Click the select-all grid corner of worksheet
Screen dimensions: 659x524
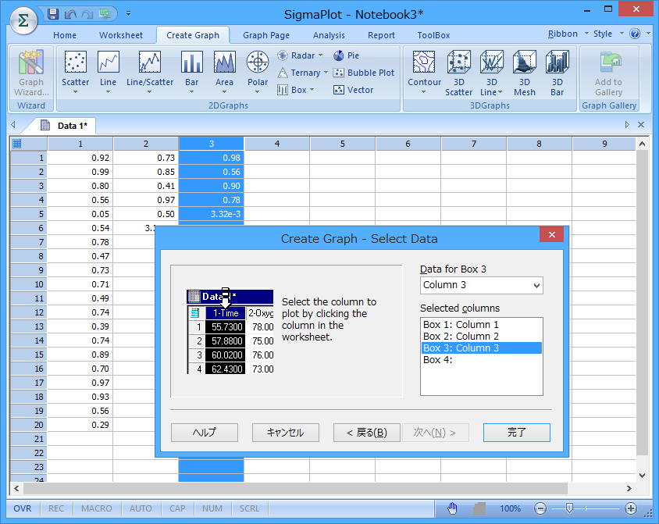pyautogui.click(x=17, y=144)
